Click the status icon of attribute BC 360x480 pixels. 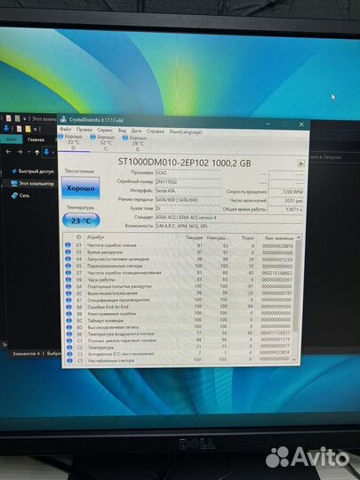pyautogui.click(x=68, y=320)
